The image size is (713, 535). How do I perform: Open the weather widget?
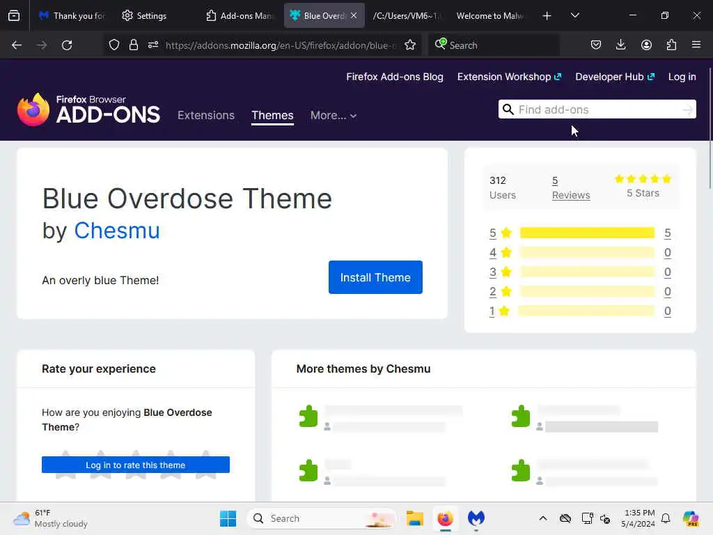coord(50,518)
